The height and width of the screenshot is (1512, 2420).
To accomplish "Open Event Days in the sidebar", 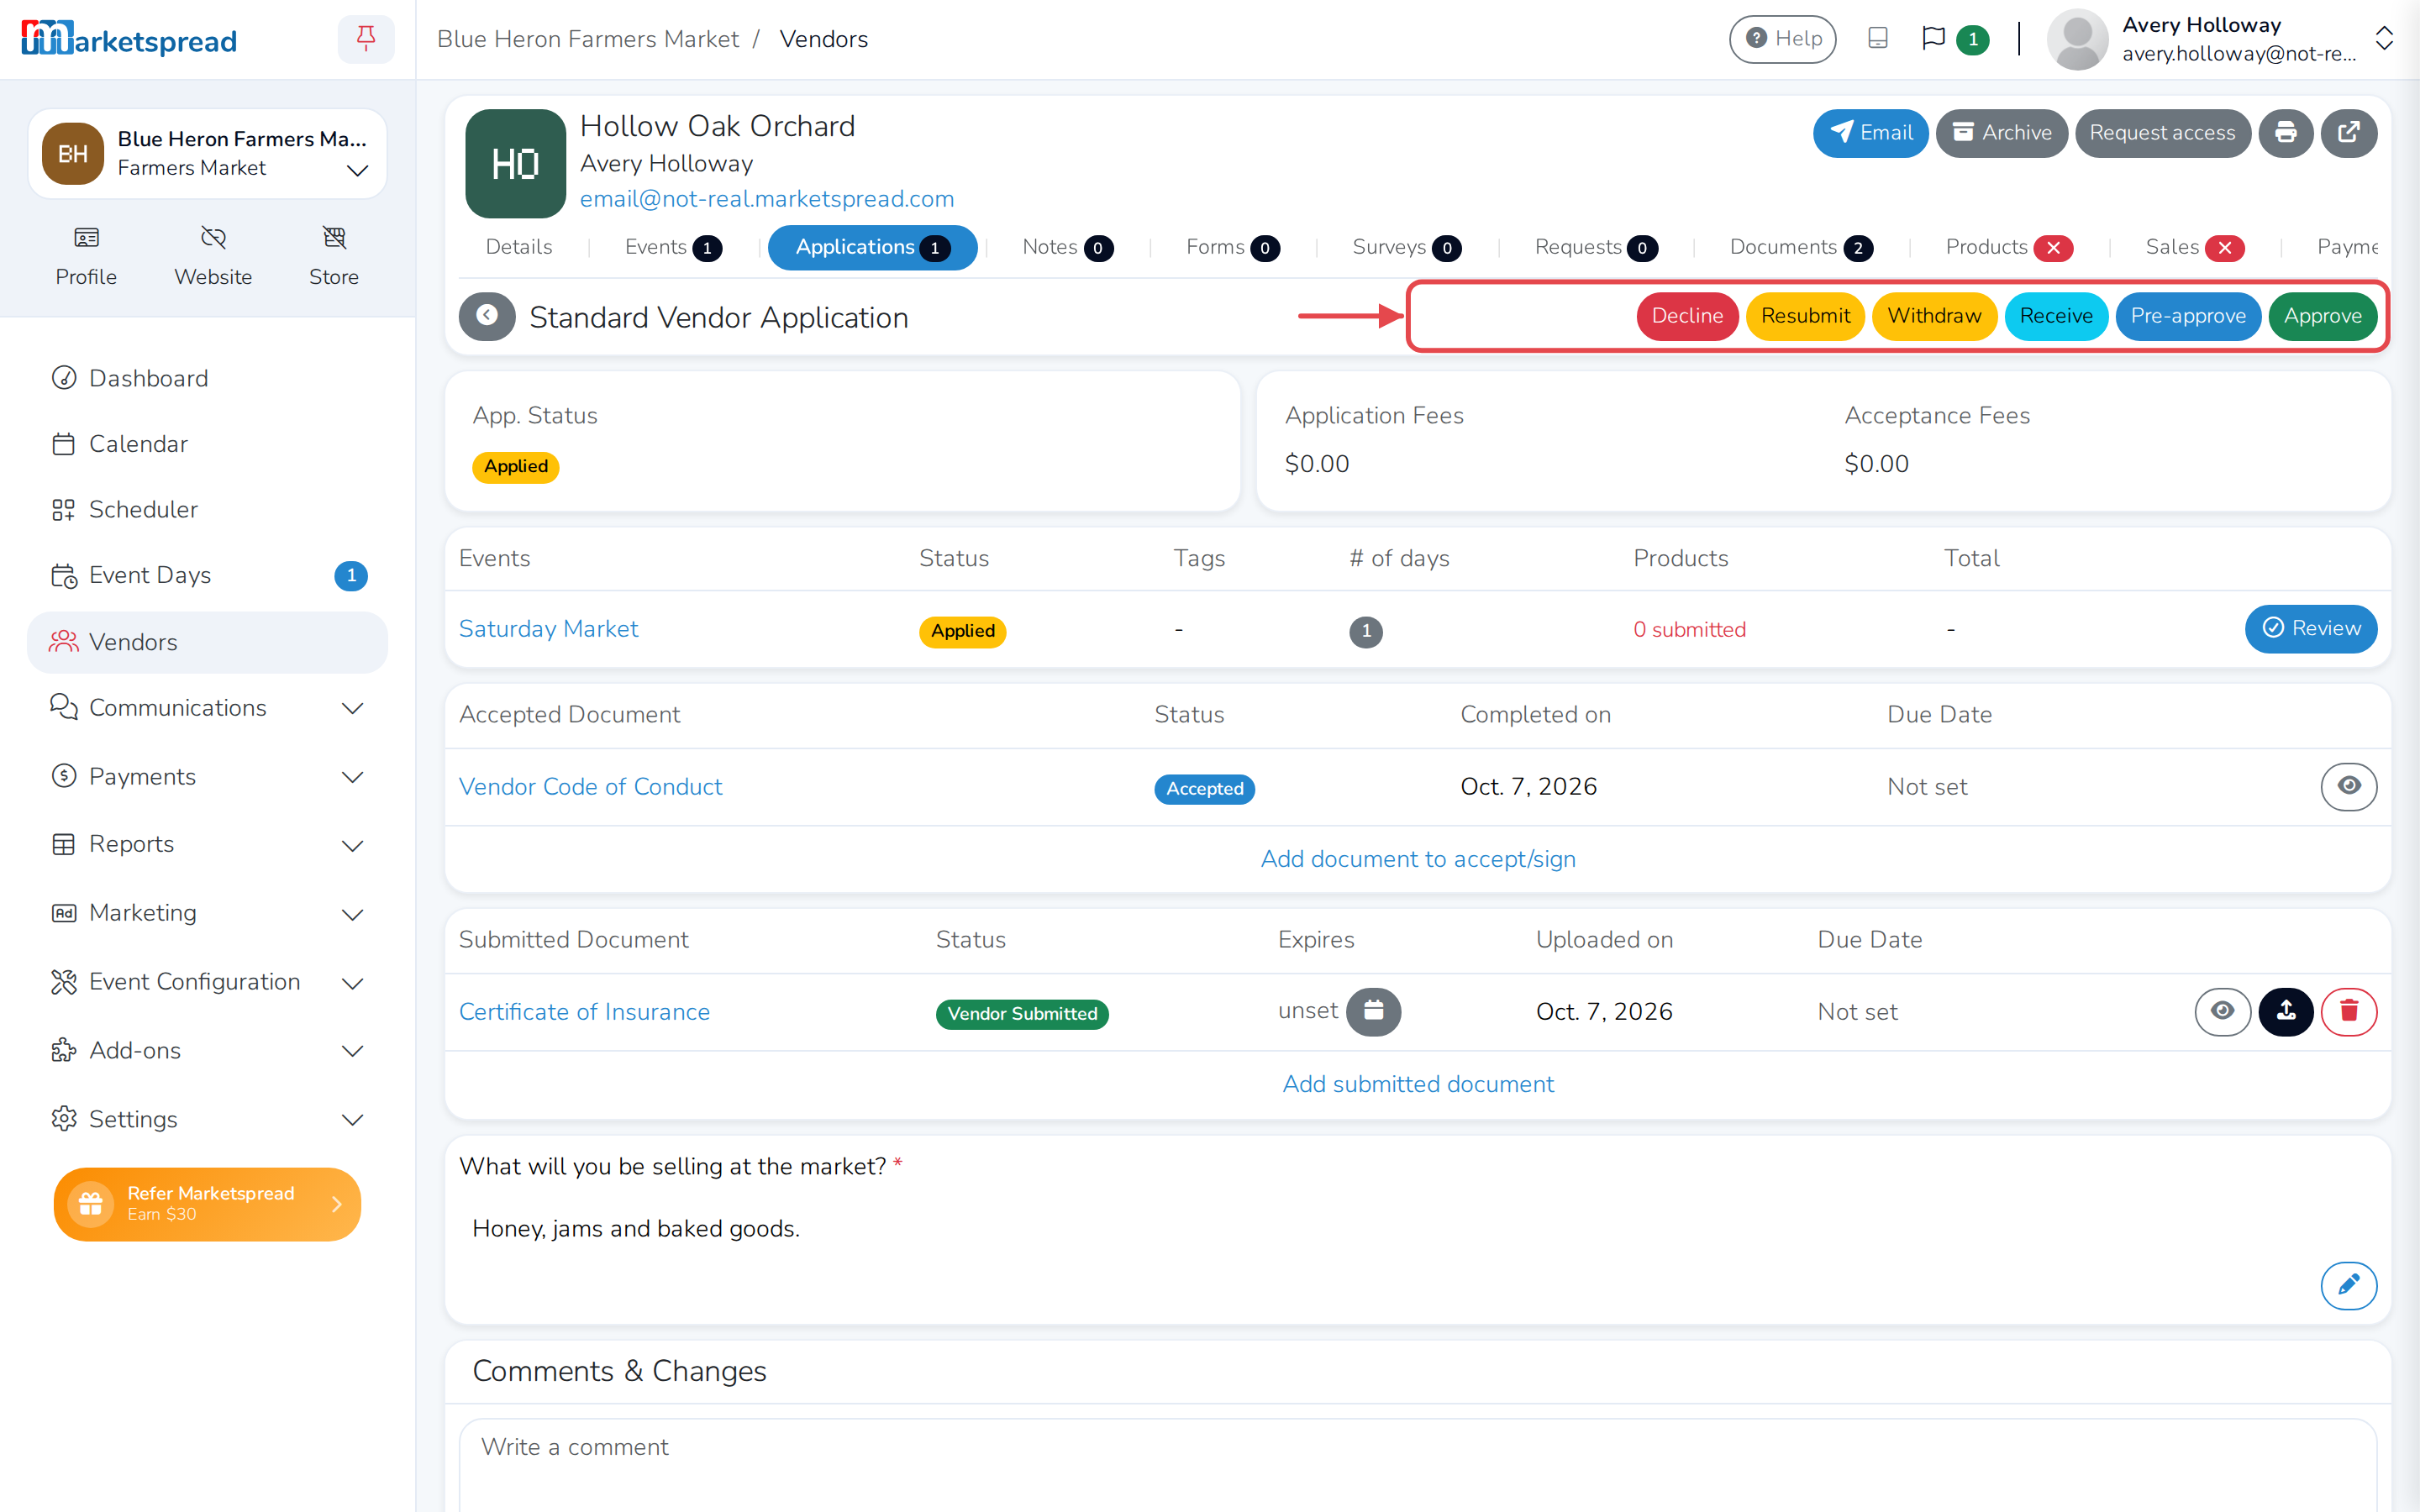I will (x=208, y=575).
